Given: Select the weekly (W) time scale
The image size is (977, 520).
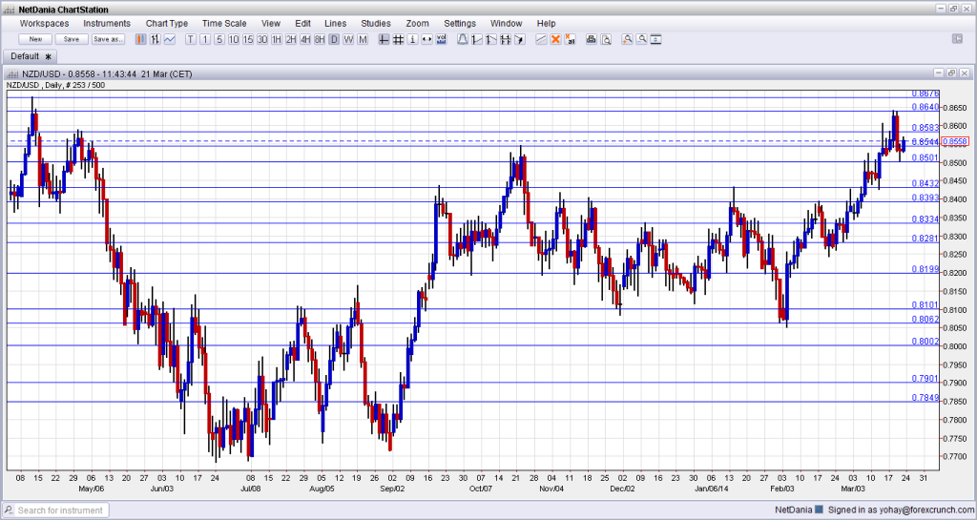Looking at the screenshot, I should pyautogui.click(x=348, y=39).
